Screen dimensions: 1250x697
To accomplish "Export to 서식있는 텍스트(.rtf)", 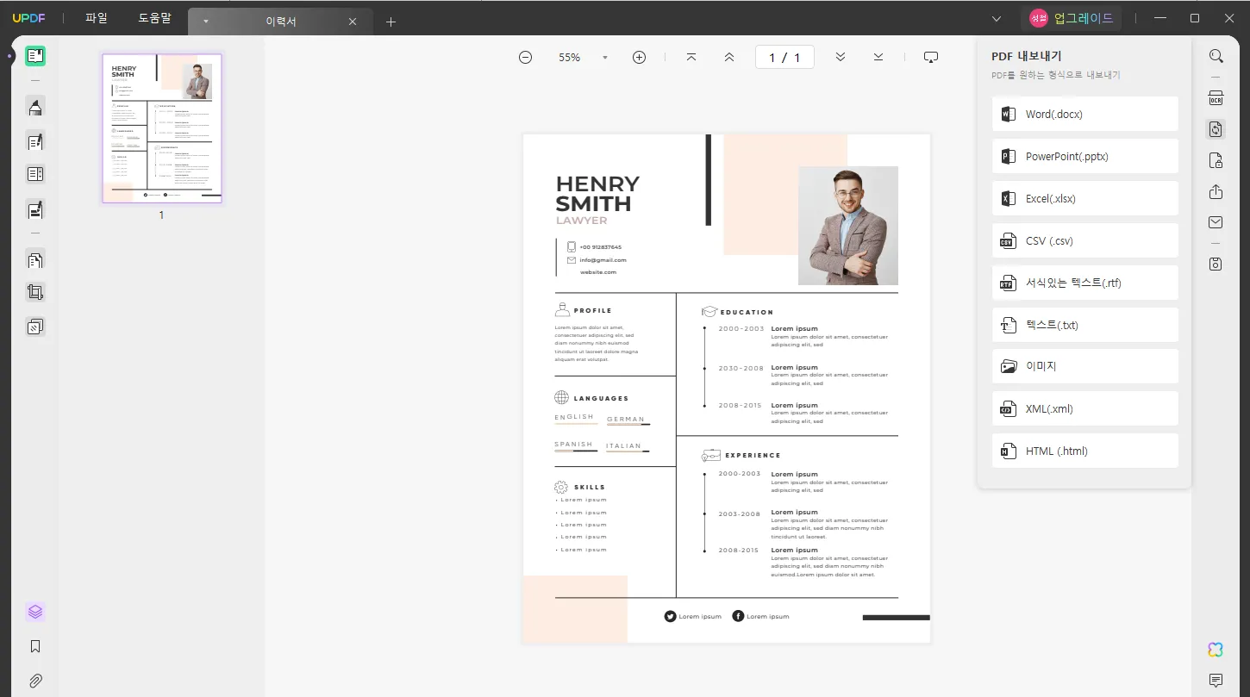I will click(x=1084, y=283).
